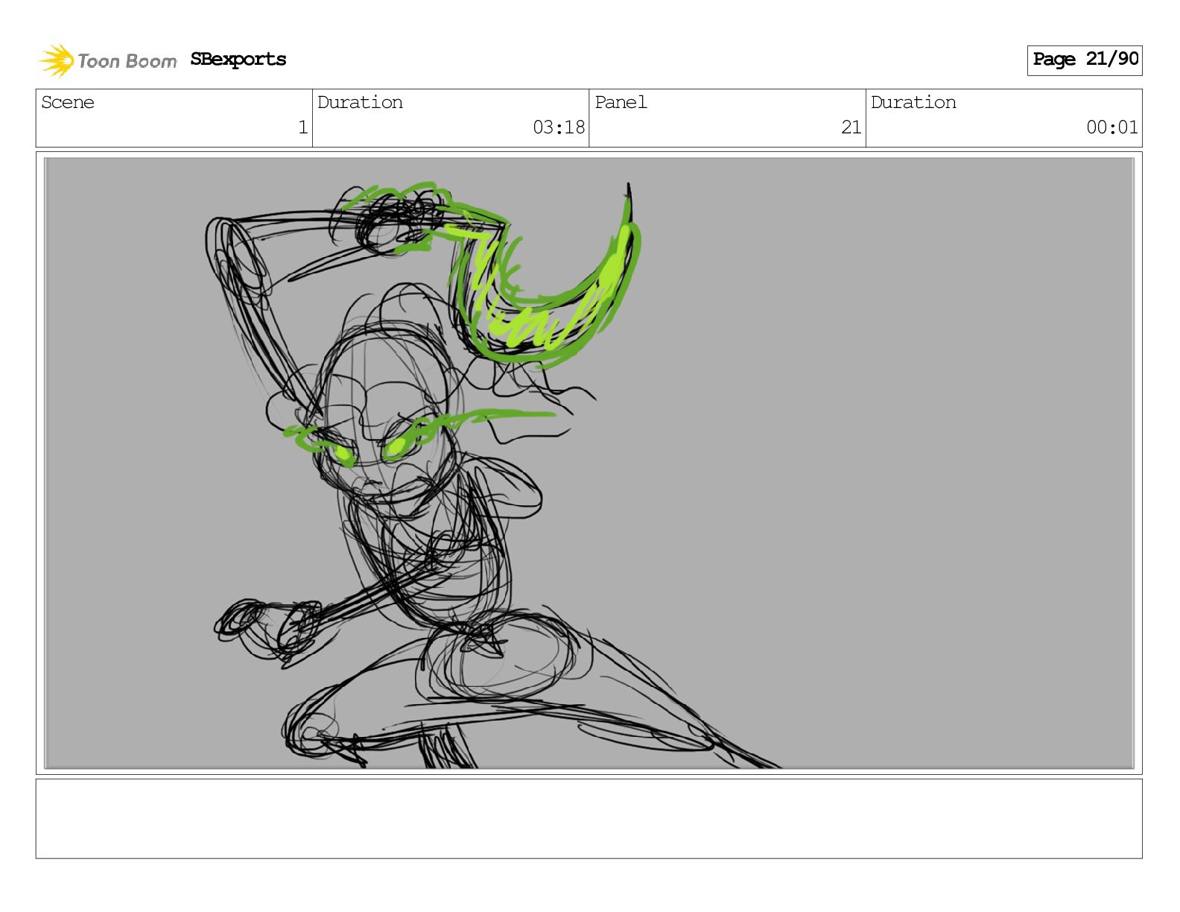This screenshot has height=912, width=1180.
Task: Click the scene number value 1
Action: coord(303,127)
